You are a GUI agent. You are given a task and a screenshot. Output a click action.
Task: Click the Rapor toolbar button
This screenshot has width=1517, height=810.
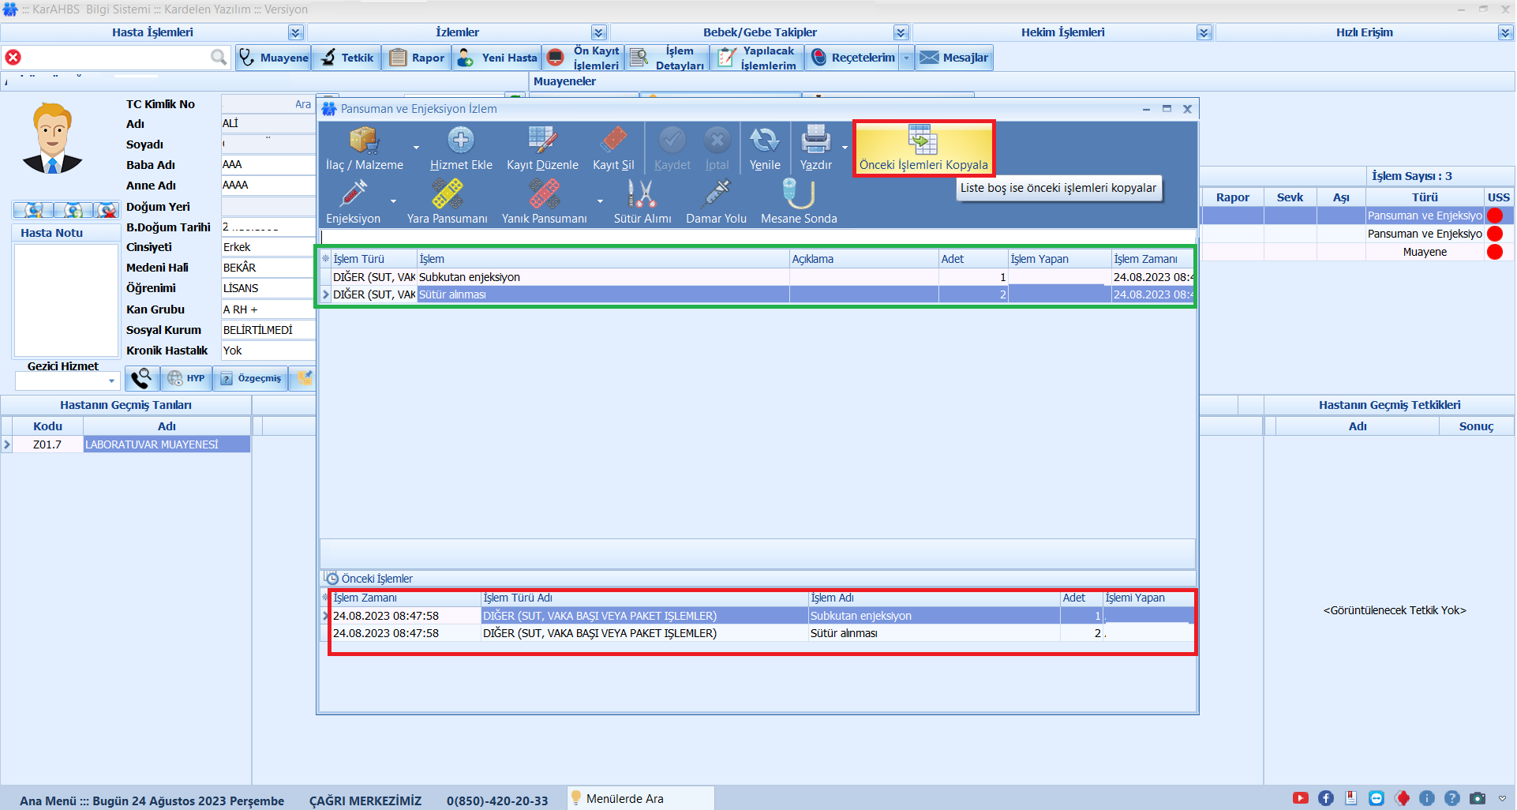pyautogui.click(x=418, y=58)
